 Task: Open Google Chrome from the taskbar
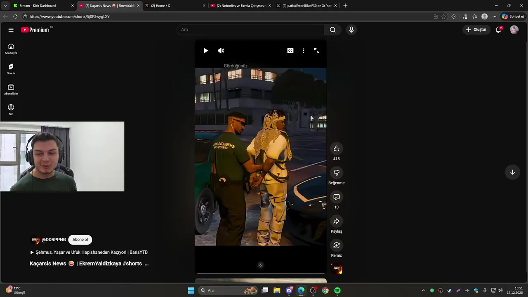point(325,290)
